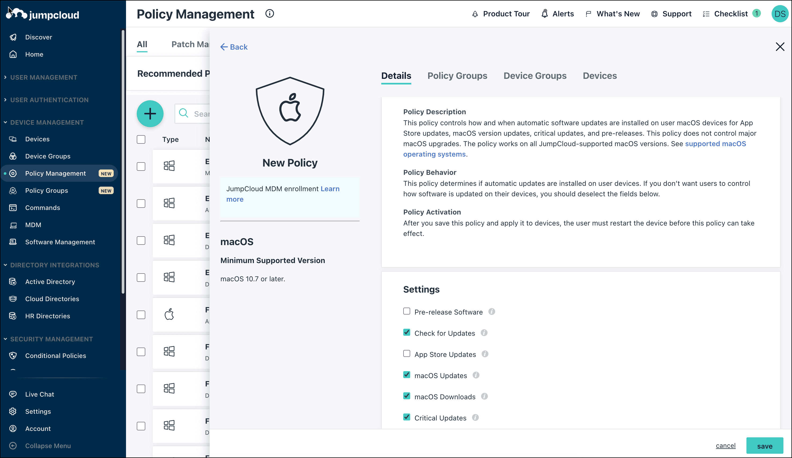
Task: Click the Policy Management info icon
Action: click(x=270, y=13)
